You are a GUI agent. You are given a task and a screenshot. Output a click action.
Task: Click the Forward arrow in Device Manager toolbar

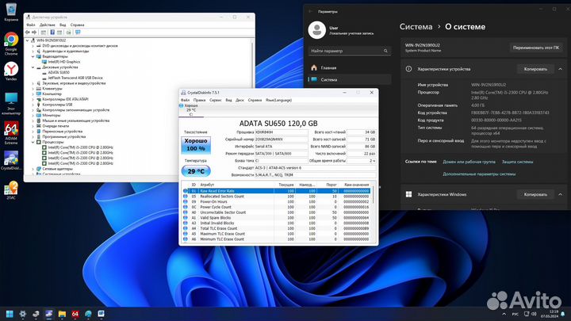click(x=34, y=32)
